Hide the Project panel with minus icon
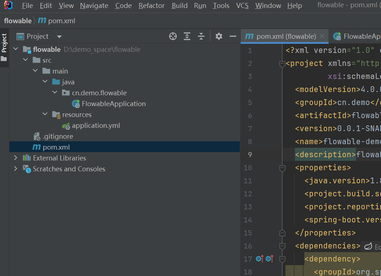 click(233, 36)
